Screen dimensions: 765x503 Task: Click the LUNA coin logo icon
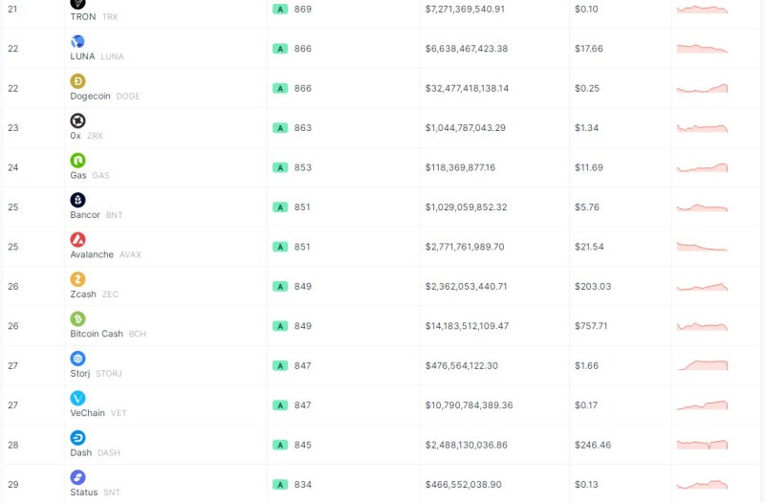(x=77, y=41)
